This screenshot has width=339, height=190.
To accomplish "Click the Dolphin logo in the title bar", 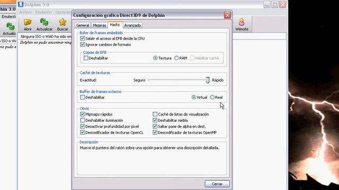I will pos(21,4).
